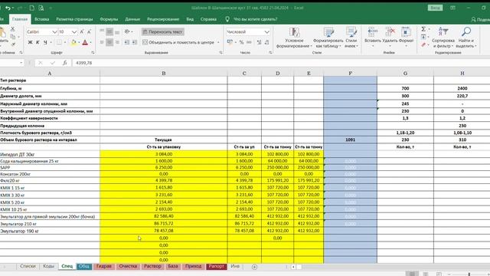Decrease decimal places
The width and height of the screenshot is (490, 276).
[x=266, y=42]
